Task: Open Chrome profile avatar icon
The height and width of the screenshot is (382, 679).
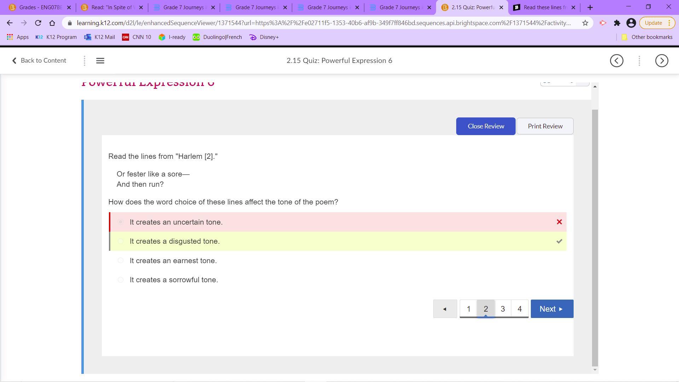Action: click(x=631, y=23)
